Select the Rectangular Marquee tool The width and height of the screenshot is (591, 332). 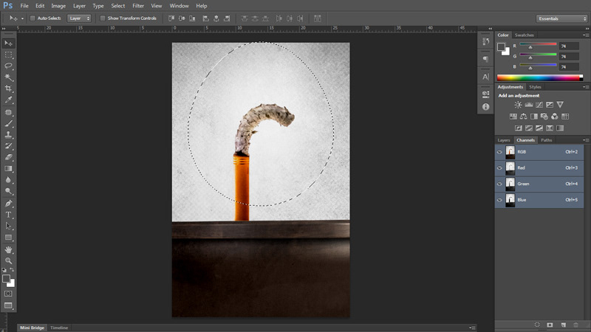9,55
